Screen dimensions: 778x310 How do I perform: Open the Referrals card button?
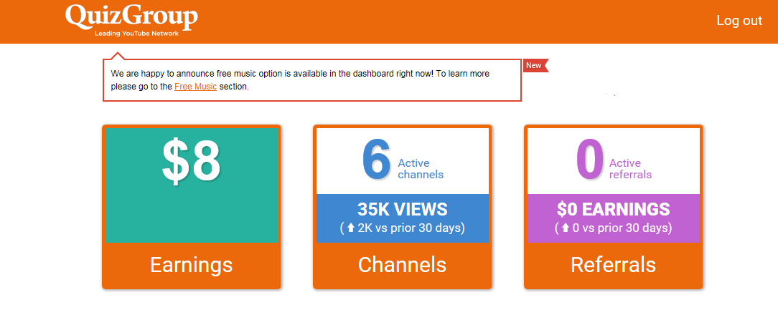point(613,265)
